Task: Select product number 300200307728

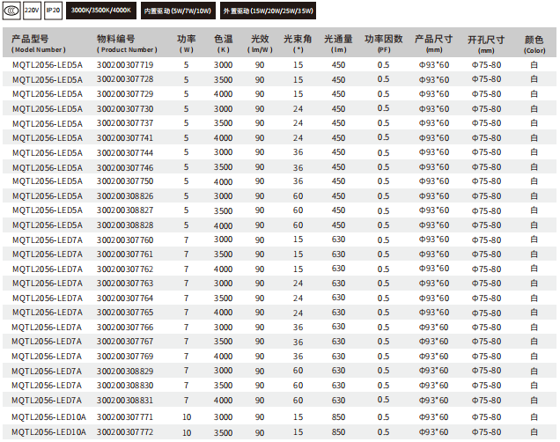Action: click(x=125, y=79)
